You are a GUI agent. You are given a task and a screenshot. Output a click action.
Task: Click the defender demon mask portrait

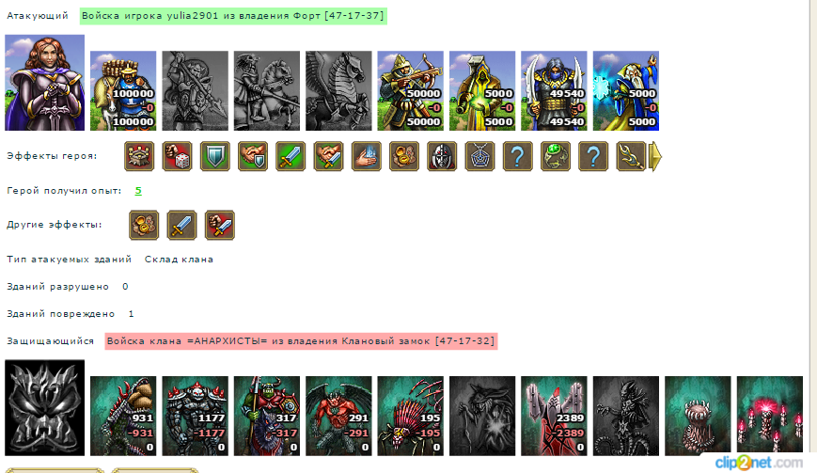click(x=45, y=408)
